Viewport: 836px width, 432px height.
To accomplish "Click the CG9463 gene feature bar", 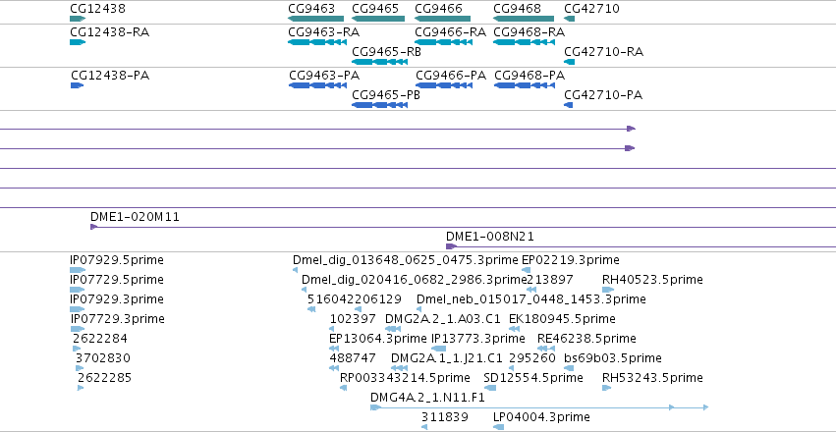I will pos(314,19).
